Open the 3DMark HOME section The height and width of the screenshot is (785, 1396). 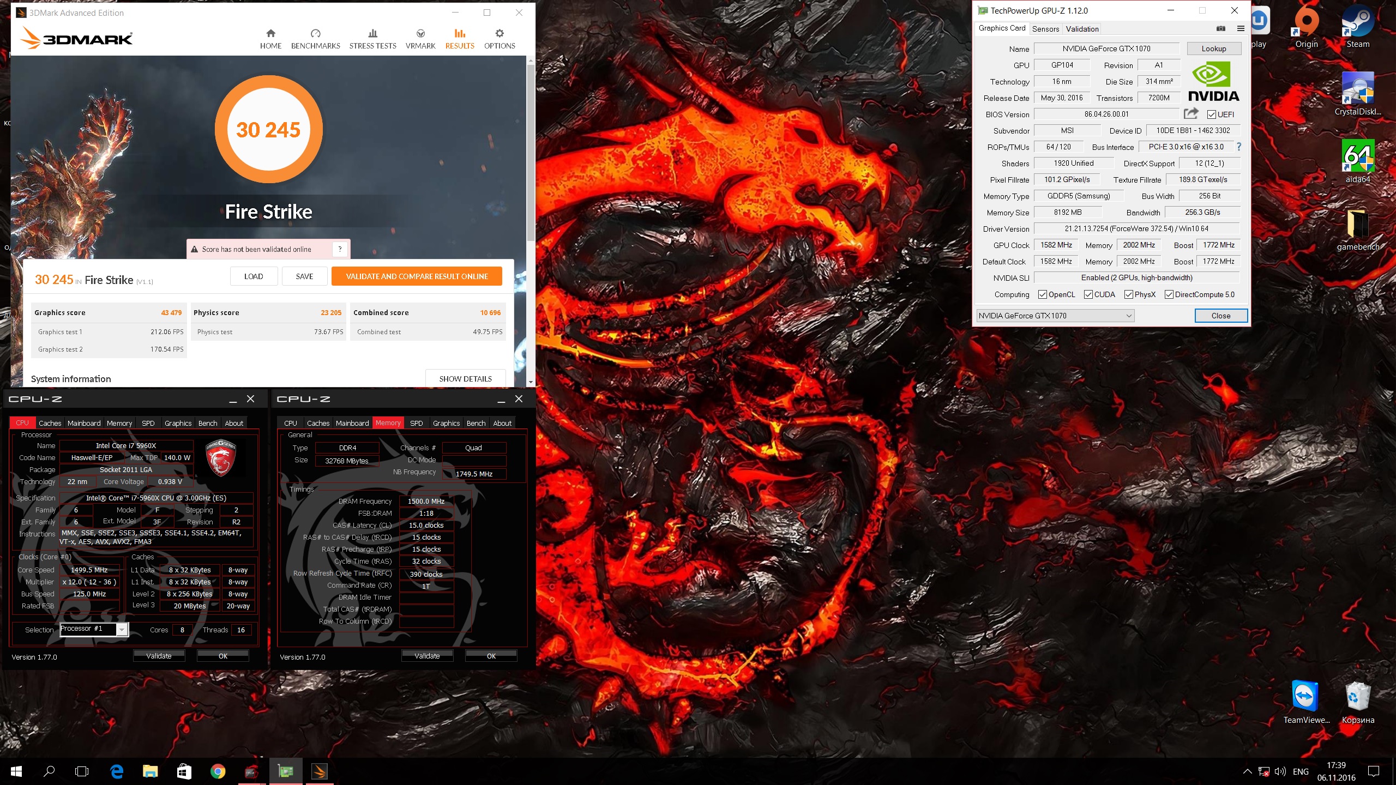[x=270, y=39]
